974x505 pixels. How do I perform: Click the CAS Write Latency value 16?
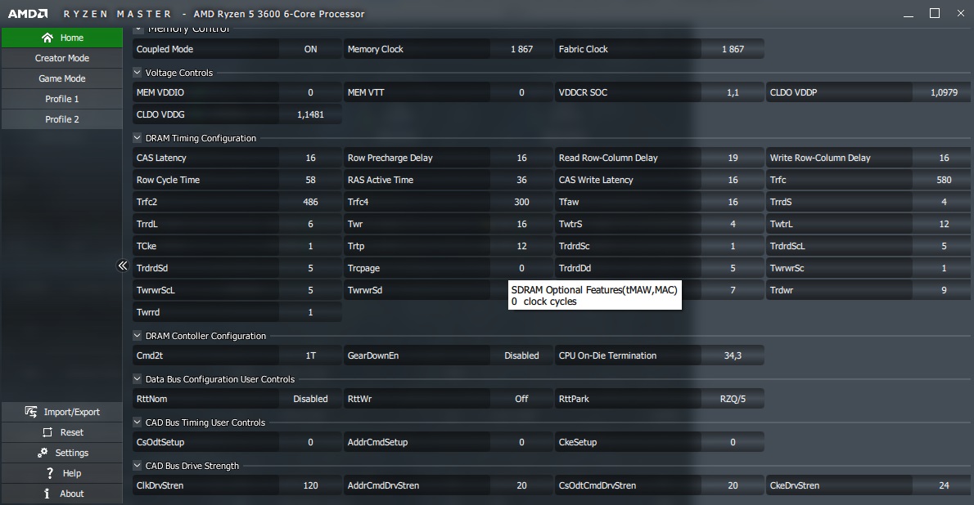733,180
